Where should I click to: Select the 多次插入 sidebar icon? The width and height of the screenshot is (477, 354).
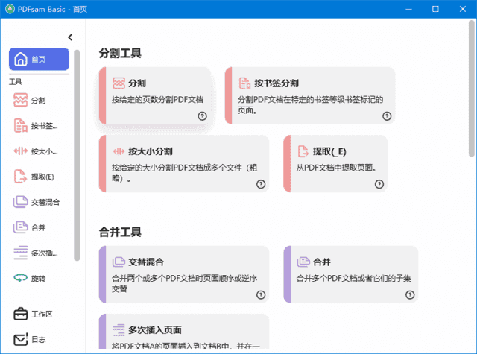click(x=21, y=253)
